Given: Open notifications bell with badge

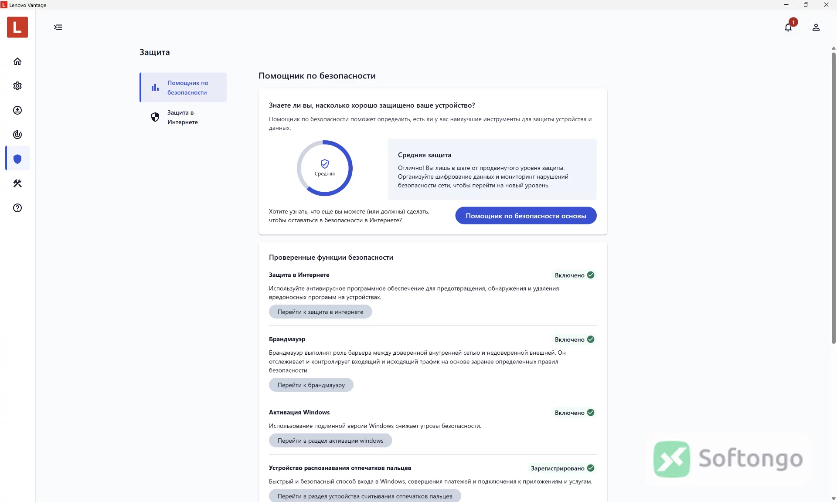Looking at the screenshot, I should pos(788,27).
